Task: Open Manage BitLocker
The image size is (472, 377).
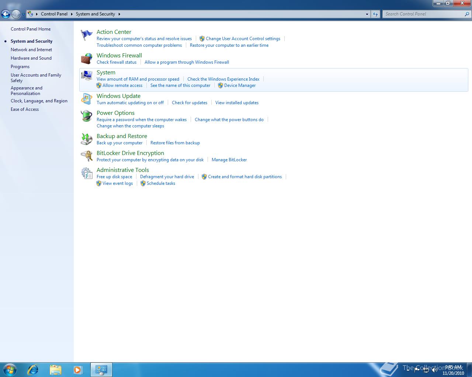Action: click(229, 160)
